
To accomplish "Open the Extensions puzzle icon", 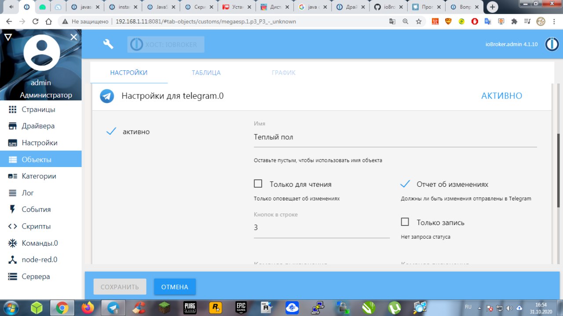I will coord(514,21).
